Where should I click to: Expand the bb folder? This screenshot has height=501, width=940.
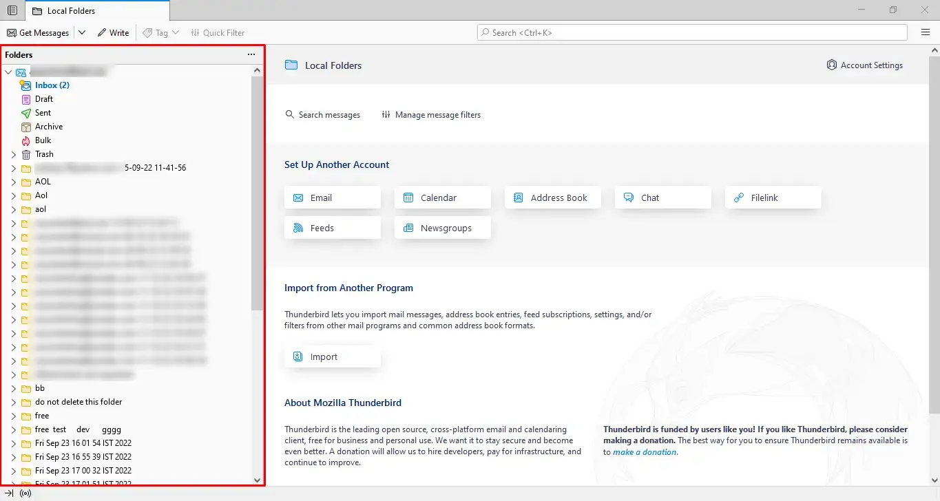click(x=13, y=388)
